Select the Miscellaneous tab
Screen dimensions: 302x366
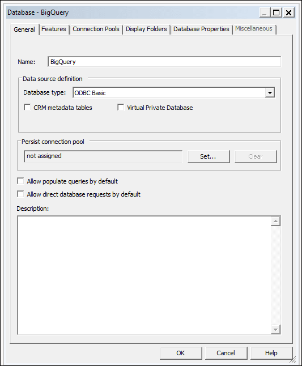(x=254, y=29)
